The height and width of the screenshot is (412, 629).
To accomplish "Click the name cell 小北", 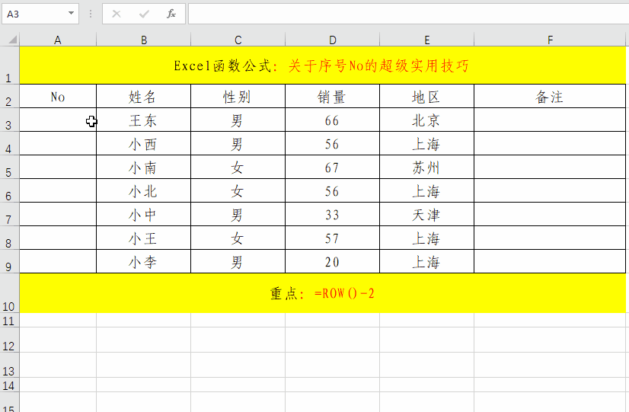I will 144,191.
